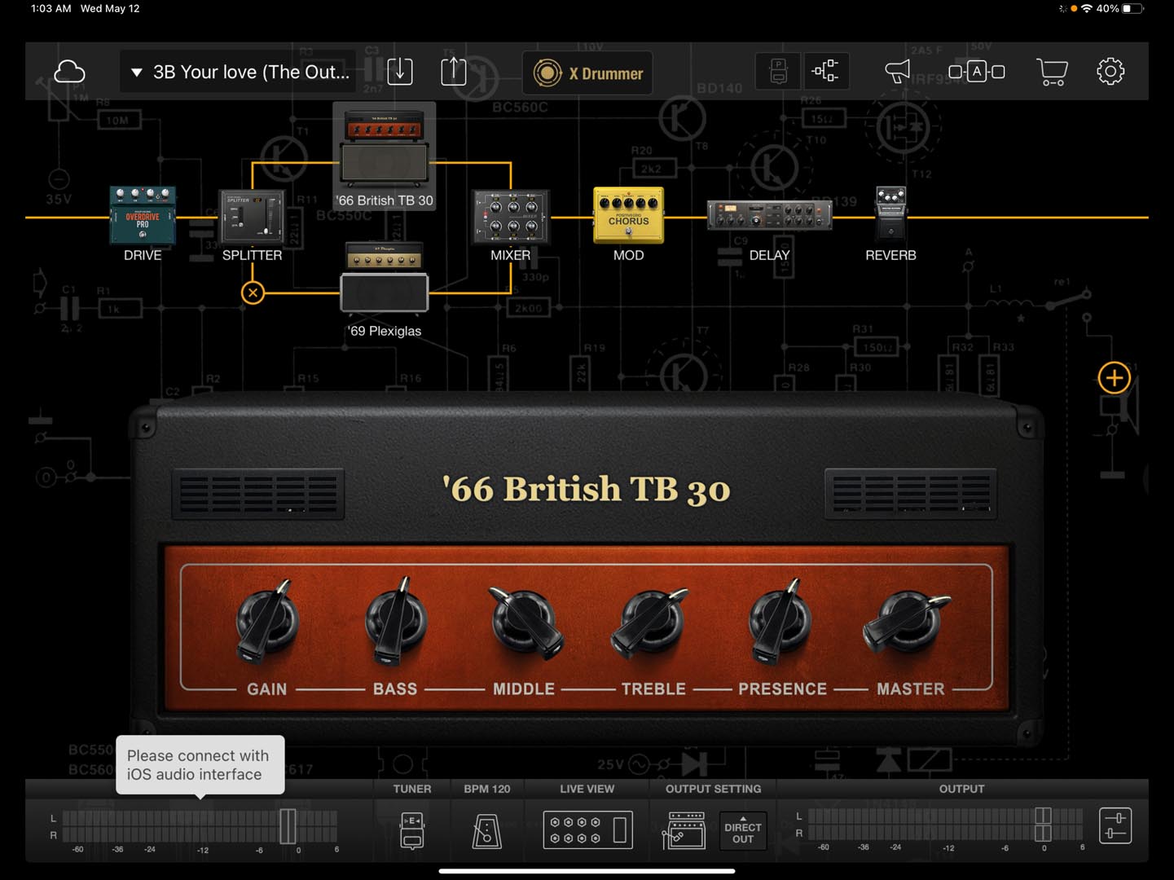This screenshot has height=880, width=1174.
Task: Tap the Wi-Fi icon in status bar
Action: [1087, 9]
